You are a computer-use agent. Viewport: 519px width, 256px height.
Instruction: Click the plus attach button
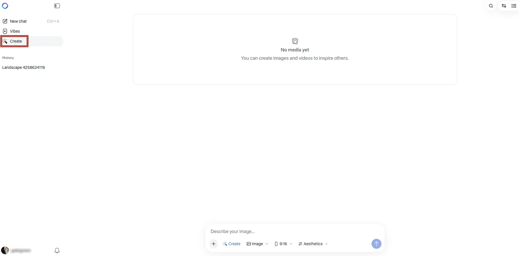213,244
